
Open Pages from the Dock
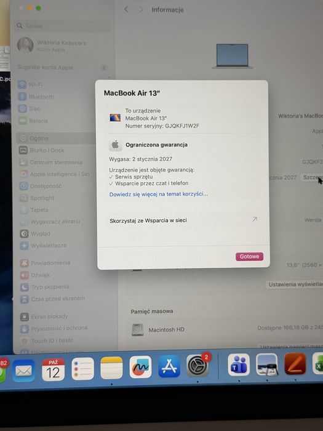(295, 365)
